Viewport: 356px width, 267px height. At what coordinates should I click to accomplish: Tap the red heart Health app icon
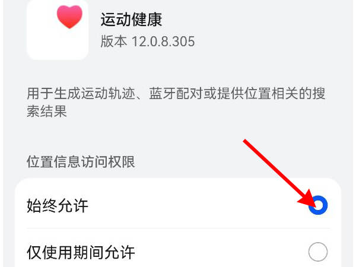pyautogui.click(x=69, y=17)
